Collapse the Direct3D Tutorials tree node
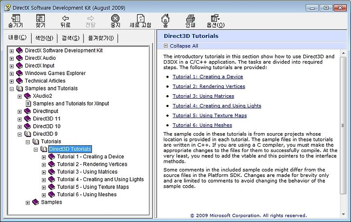351x222 pixels. coord(36,150)
